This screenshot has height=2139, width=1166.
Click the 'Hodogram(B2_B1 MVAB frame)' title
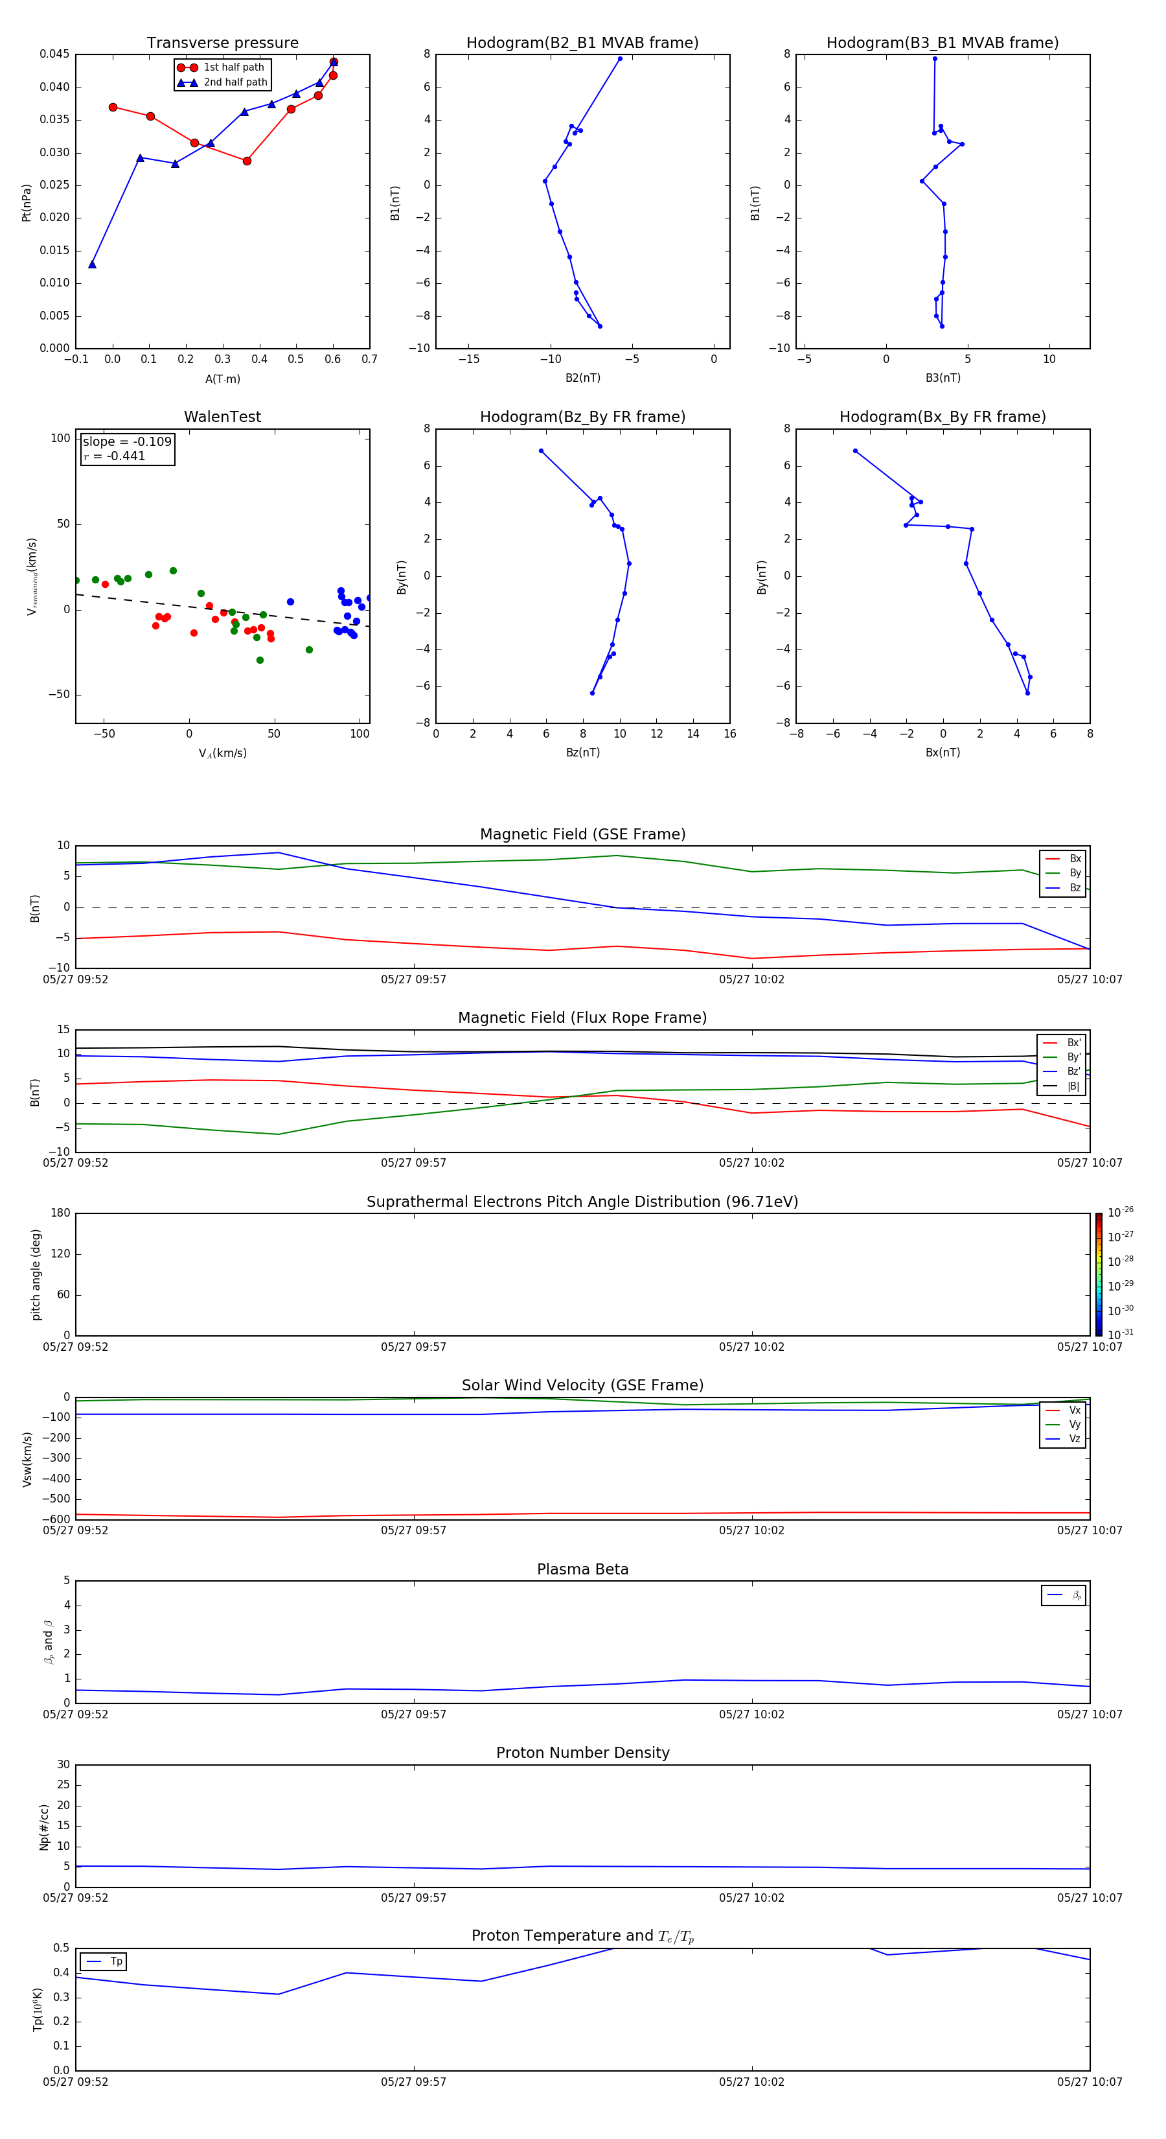click(x=582, y=43)
